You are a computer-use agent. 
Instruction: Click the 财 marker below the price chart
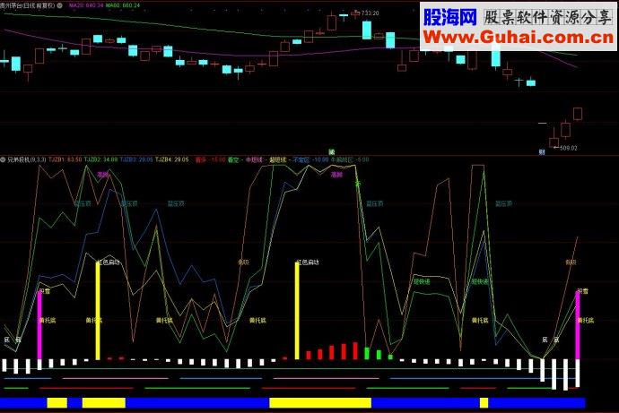click(x=542, y=151)
